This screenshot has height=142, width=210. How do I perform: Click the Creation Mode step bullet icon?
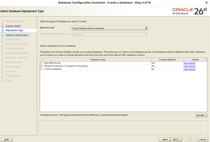point(2,26)
